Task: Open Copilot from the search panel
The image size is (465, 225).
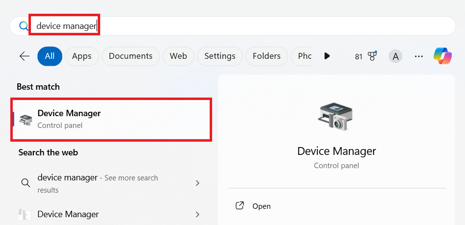Action: click(x=442, y=56)
